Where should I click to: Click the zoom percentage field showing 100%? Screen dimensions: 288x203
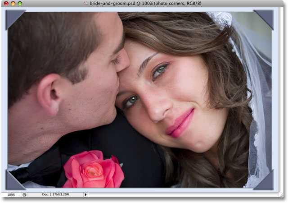point(11,195)
